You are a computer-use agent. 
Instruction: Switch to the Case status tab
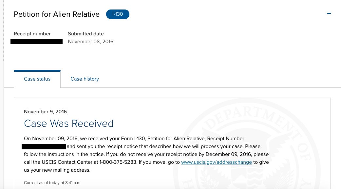point(37,79)
